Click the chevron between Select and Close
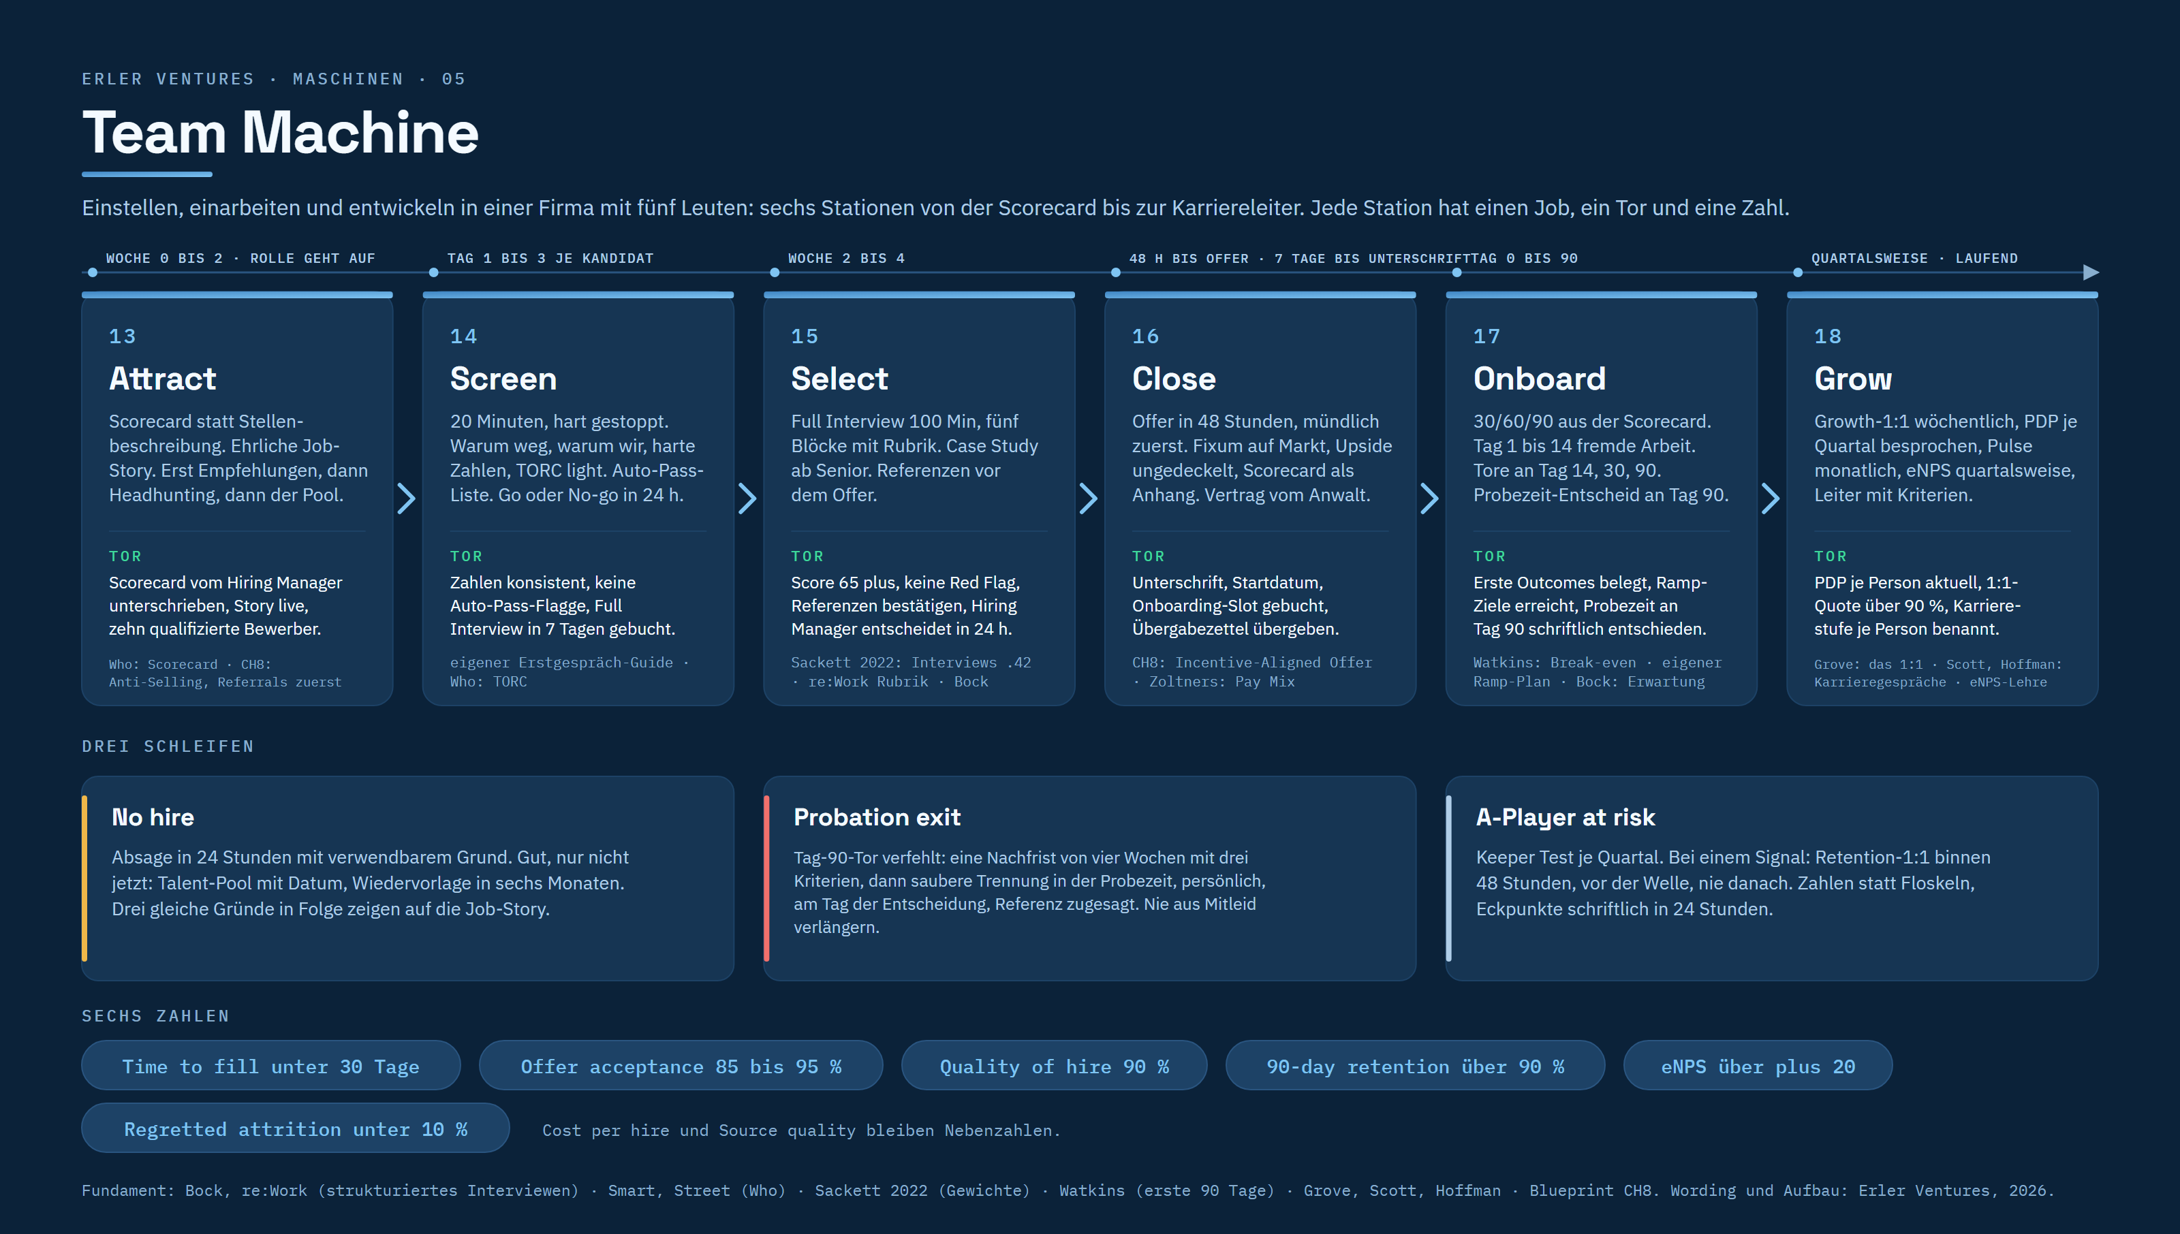Screen dimensions: 2180x1234 (1089, 499)
